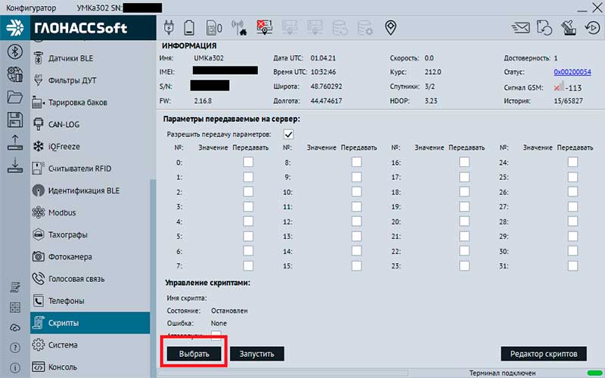Open status link 0x00200054
This screenshot has height=378, width=605.
[572, 72]
